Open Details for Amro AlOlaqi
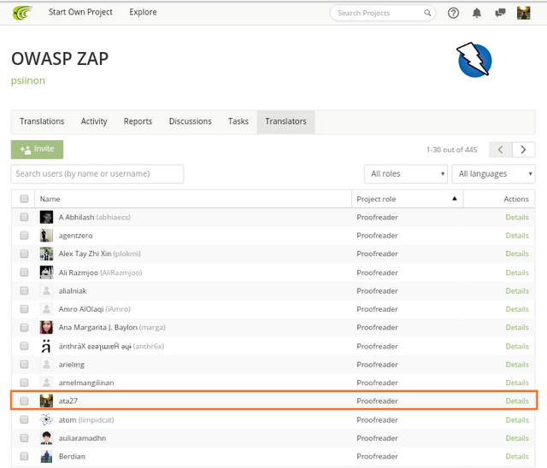The image size is (547, 468). click(x=517, y=309)
